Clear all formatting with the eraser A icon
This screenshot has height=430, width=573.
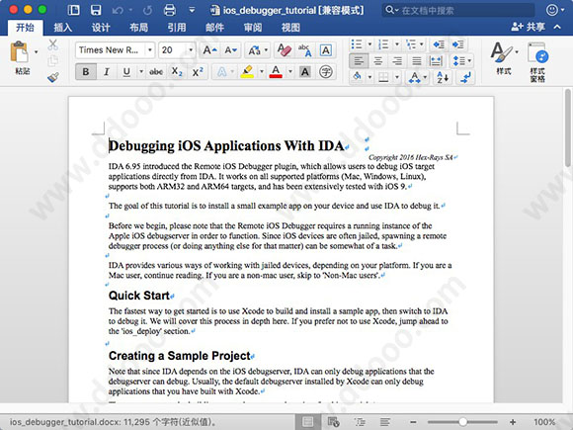pyautogui.click(x=284, y=50)
